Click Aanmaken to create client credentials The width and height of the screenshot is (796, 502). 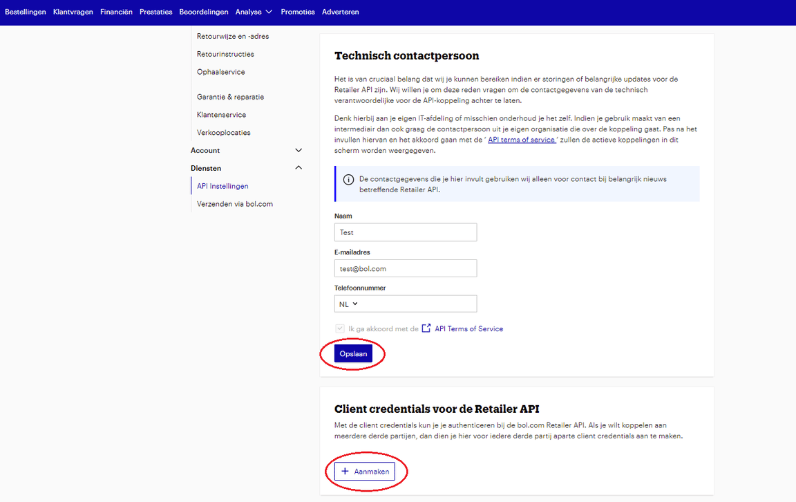365,472
